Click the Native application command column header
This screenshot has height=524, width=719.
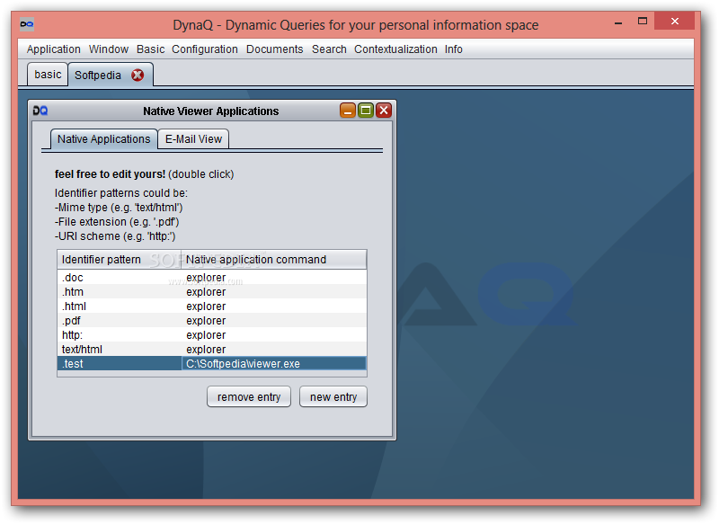[x=274, y=260]
